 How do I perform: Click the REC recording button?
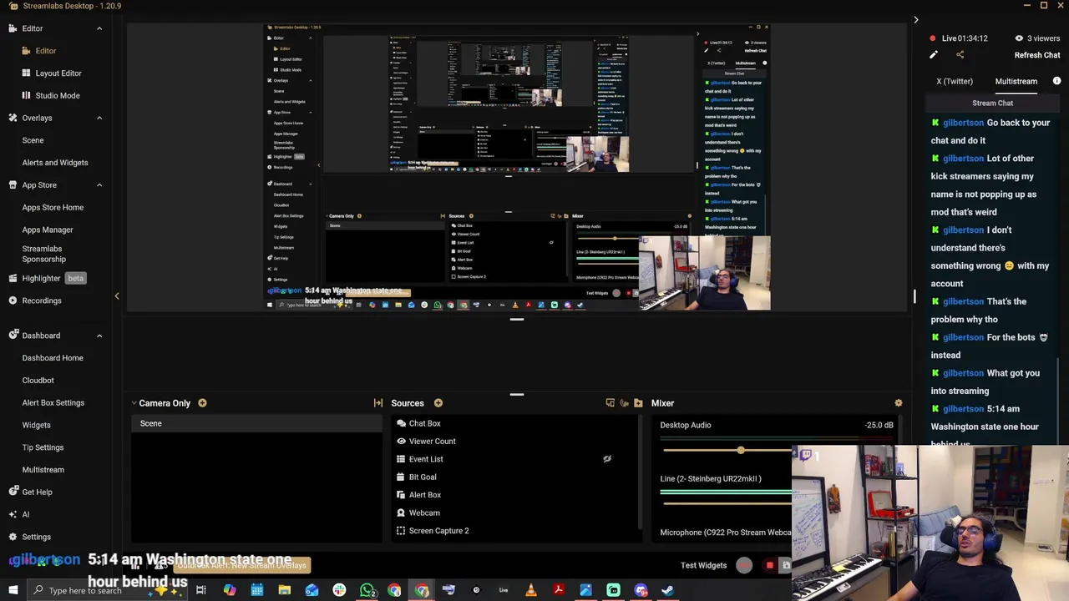point(744,565)
